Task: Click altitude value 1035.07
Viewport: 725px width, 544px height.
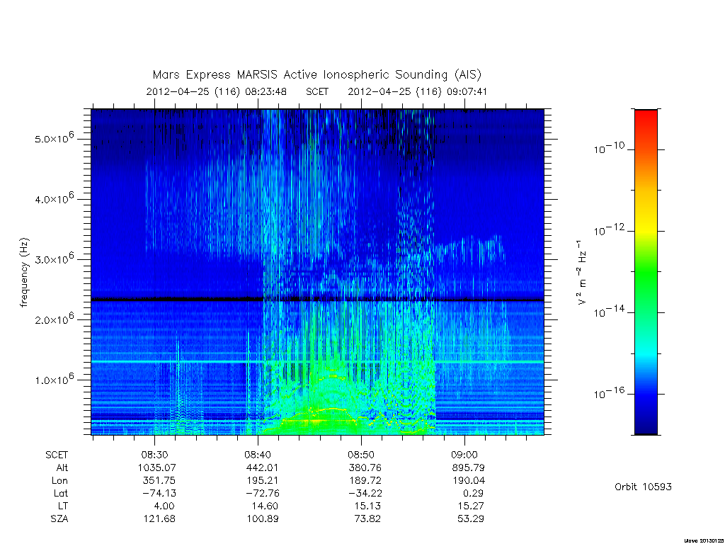Action: [x=156, y=467]
